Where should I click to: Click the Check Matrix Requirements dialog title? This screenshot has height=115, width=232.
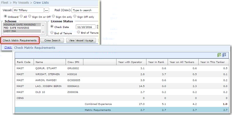point(34,48)
